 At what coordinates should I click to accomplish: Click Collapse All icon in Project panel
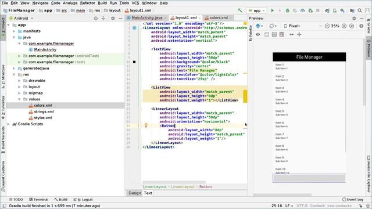click(x=103, y=18)
